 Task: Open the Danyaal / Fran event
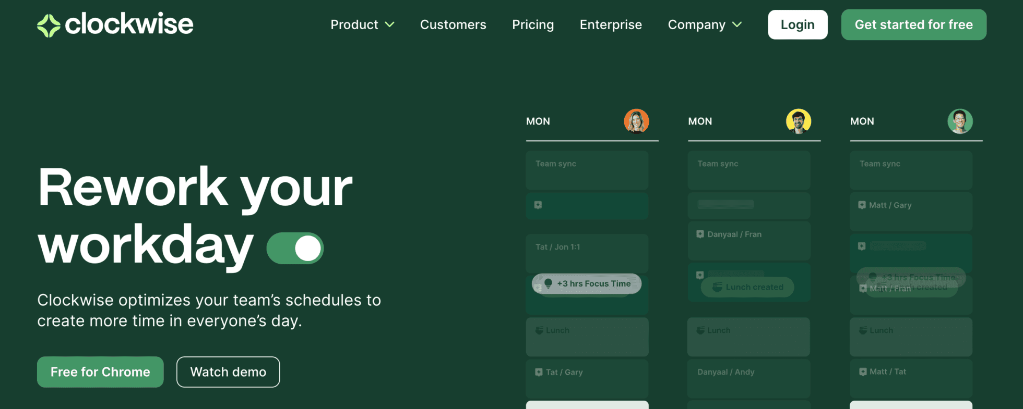(x=749, y=241)
